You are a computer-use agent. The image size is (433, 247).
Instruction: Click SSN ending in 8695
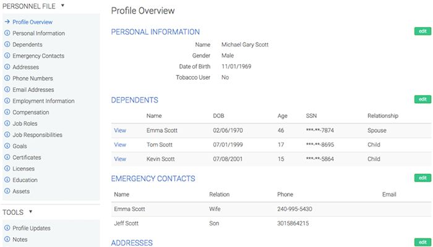pyautogui.click(x=320, y=144)
